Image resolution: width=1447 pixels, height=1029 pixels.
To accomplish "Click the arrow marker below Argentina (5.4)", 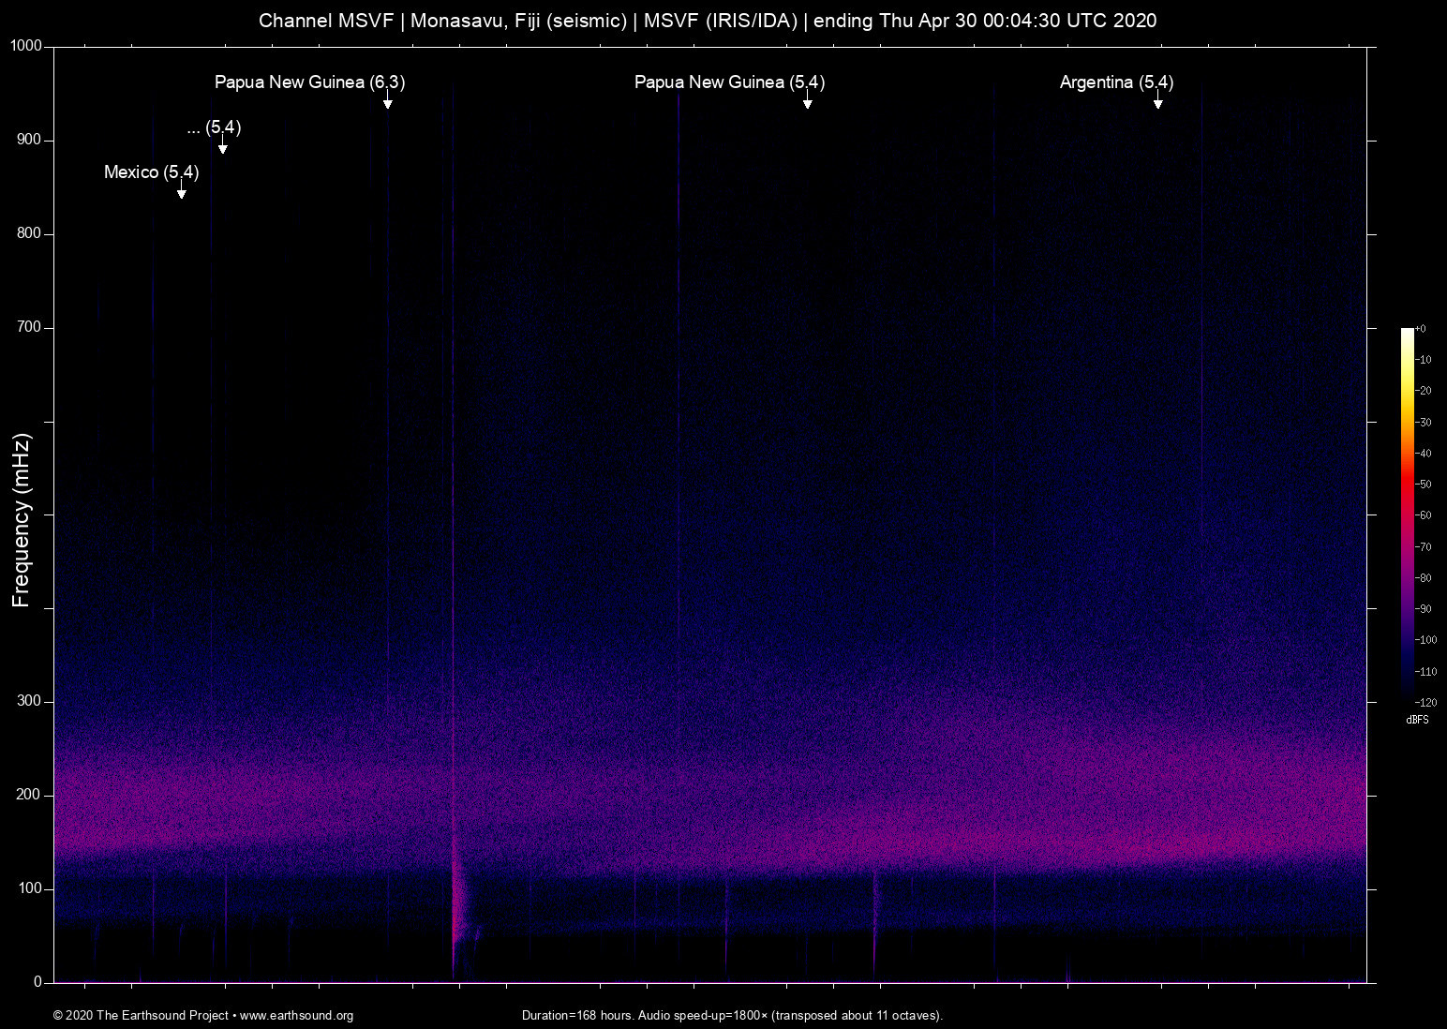I will pyautogui.click(x=1157, y=99).
